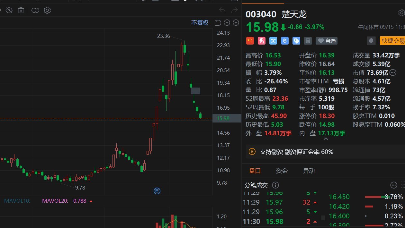The image size is (405, 228).
Task: Undo the last chart action
Action: pyautogui.click(x=222, y=11)
